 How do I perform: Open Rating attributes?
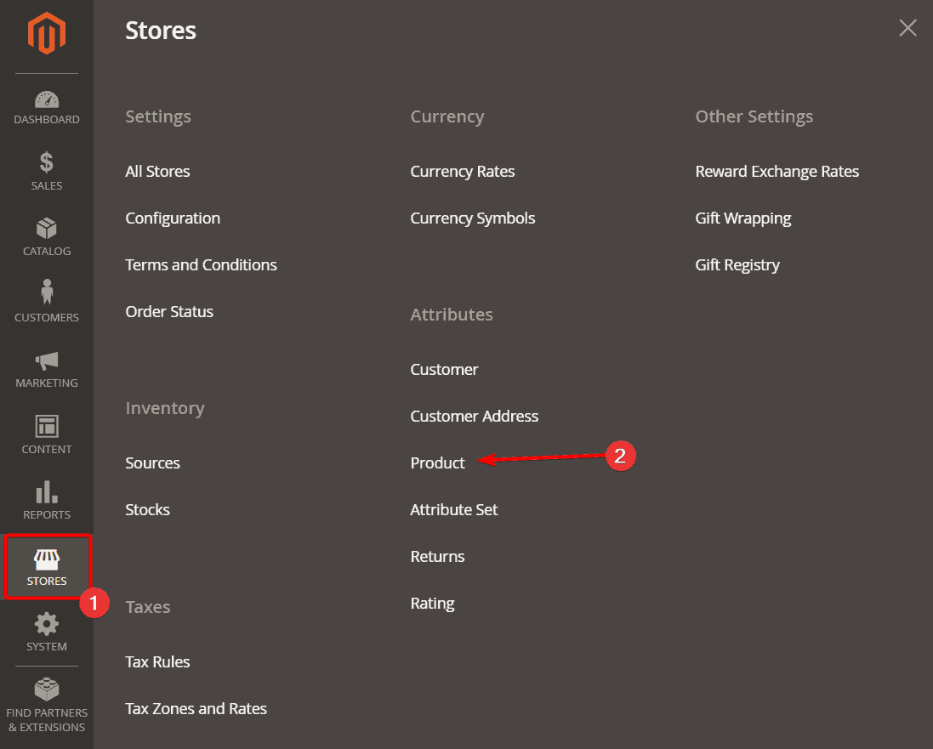432,604
